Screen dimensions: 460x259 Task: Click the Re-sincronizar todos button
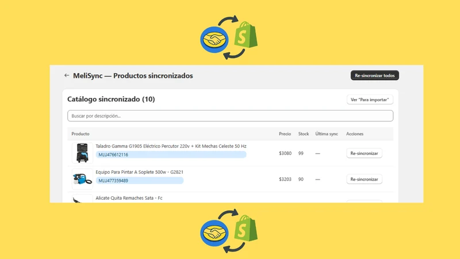click(375, 75)
